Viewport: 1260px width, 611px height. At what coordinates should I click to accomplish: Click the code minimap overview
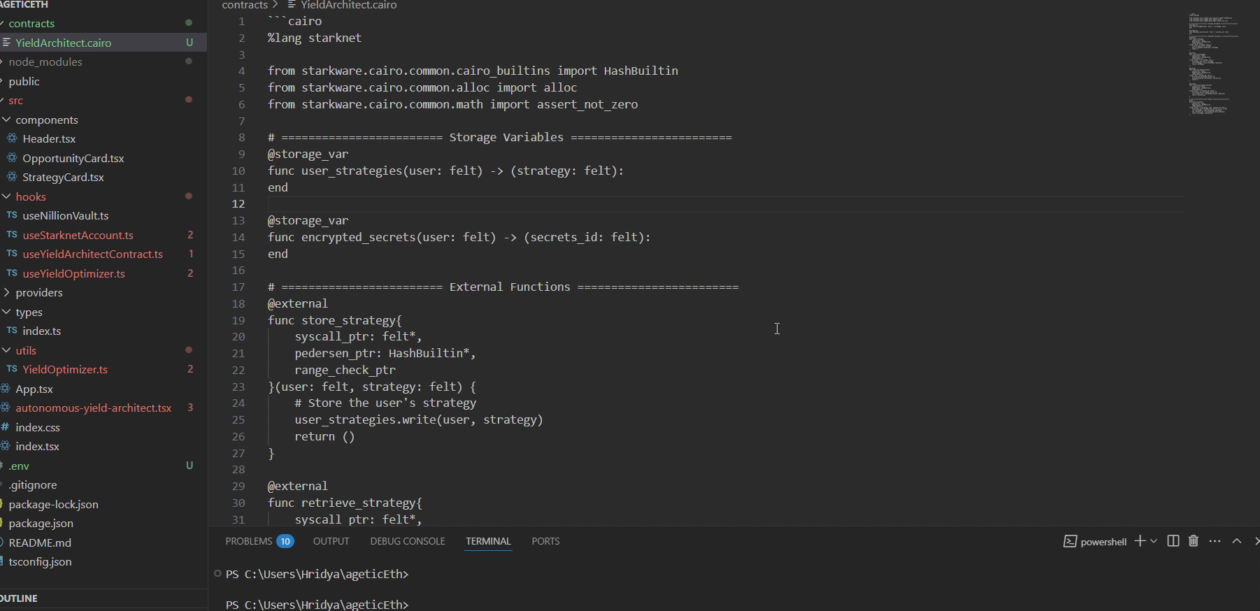1213,63
